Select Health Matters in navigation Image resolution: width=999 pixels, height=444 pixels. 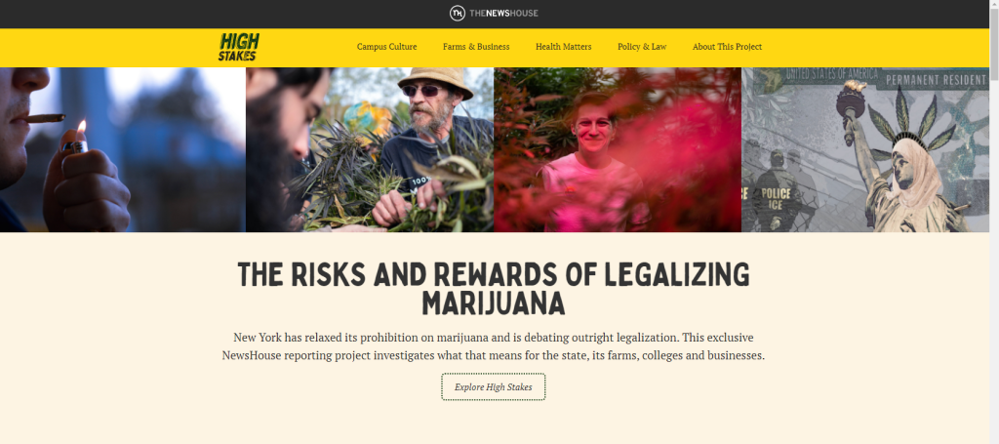point(563,47)
